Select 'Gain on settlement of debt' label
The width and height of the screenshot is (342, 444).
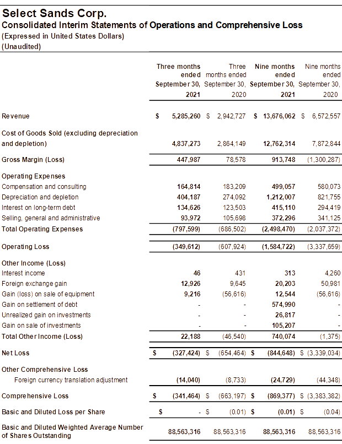pos(40,305)
